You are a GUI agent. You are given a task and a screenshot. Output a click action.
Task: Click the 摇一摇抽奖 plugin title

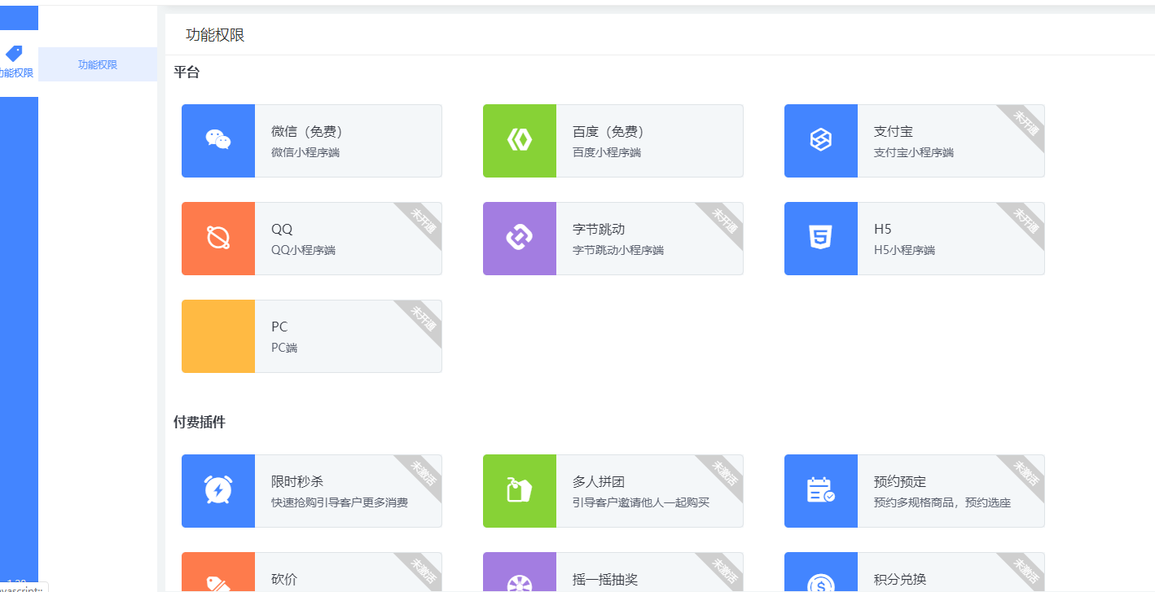tap(605, 579)
